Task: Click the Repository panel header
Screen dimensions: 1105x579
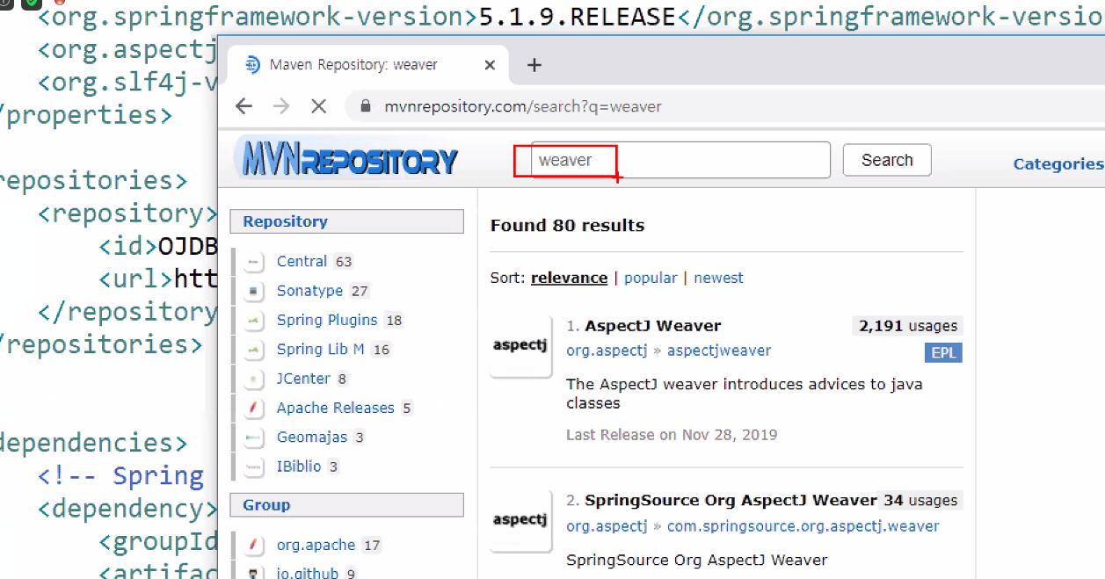Action: (x=346, y=221)
